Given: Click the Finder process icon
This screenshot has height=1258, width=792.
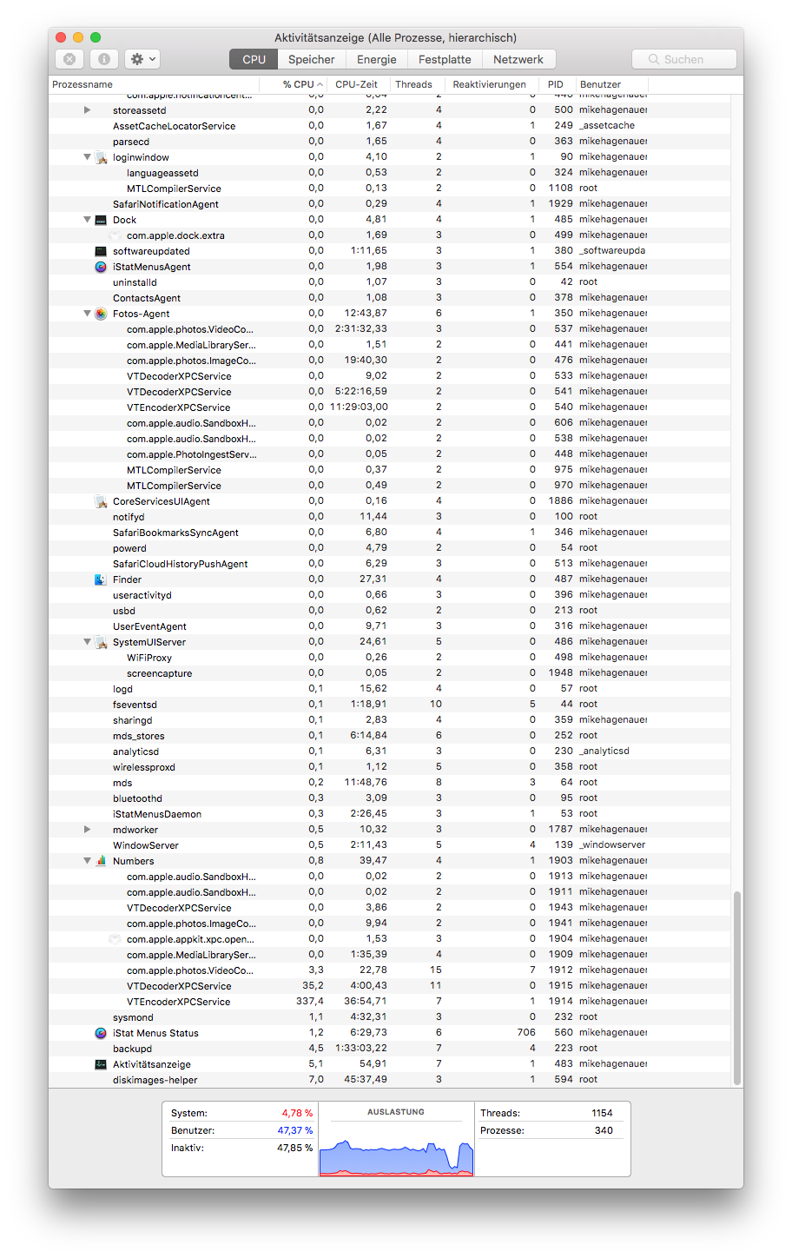Looking at the screenshot, I should click(101, 579).
